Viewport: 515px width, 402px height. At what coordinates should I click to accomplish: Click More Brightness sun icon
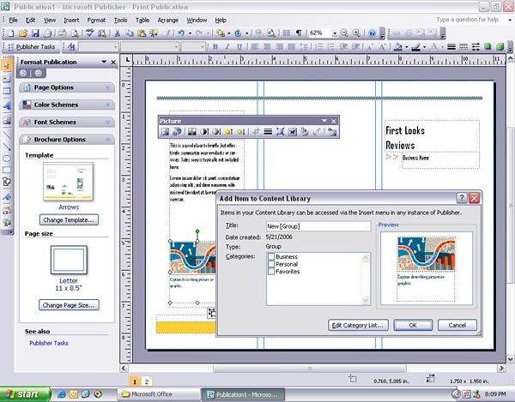[x=228, y=132]
